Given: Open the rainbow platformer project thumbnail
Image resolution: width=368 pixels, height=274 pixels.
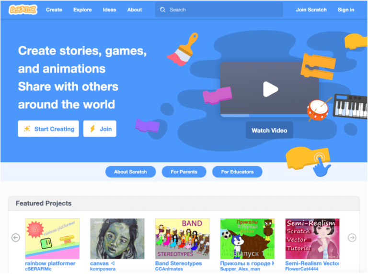Looking at the screenshot, I should click(52, 239).
